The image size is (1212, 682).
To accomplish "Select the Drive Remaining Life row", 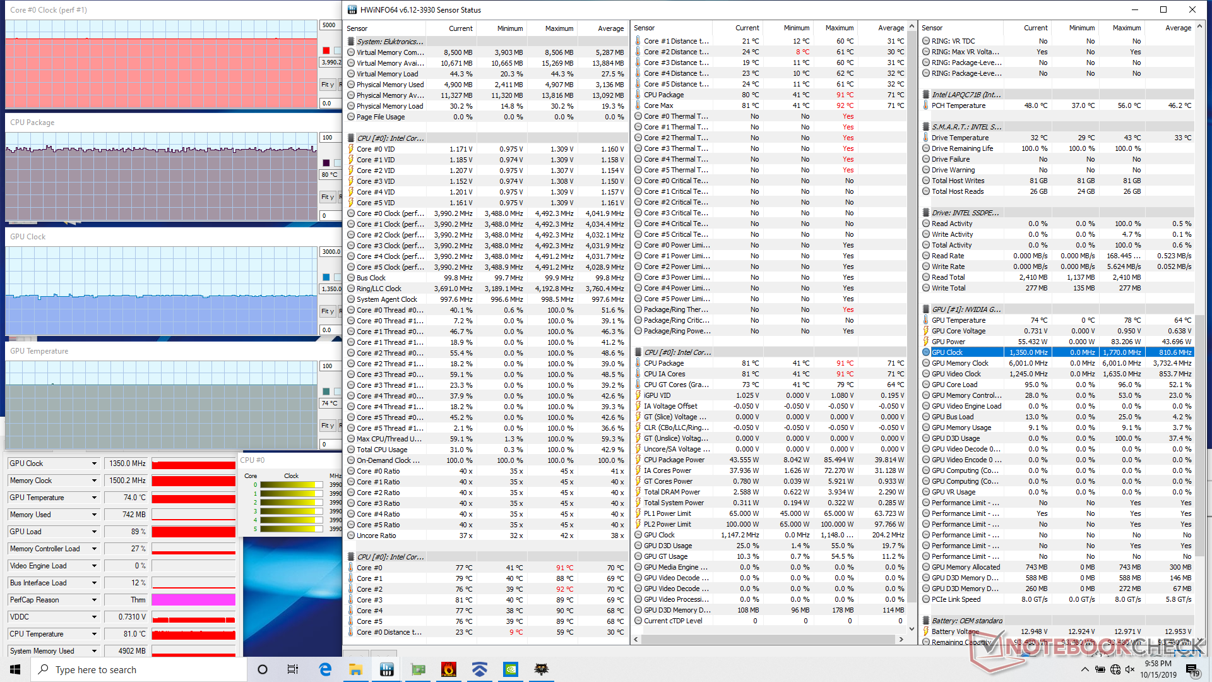I will click(x=1057, y=148).
